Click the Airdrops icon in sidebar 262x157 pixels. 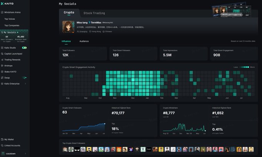click(x=2, y=66)
